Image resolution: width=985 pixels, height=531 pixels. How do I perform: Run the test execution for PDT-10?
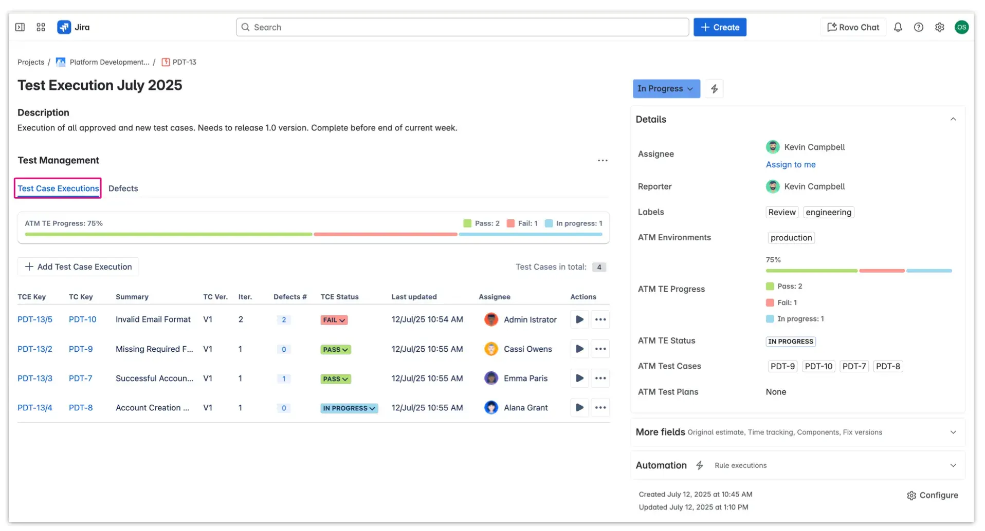click(579, 319)
